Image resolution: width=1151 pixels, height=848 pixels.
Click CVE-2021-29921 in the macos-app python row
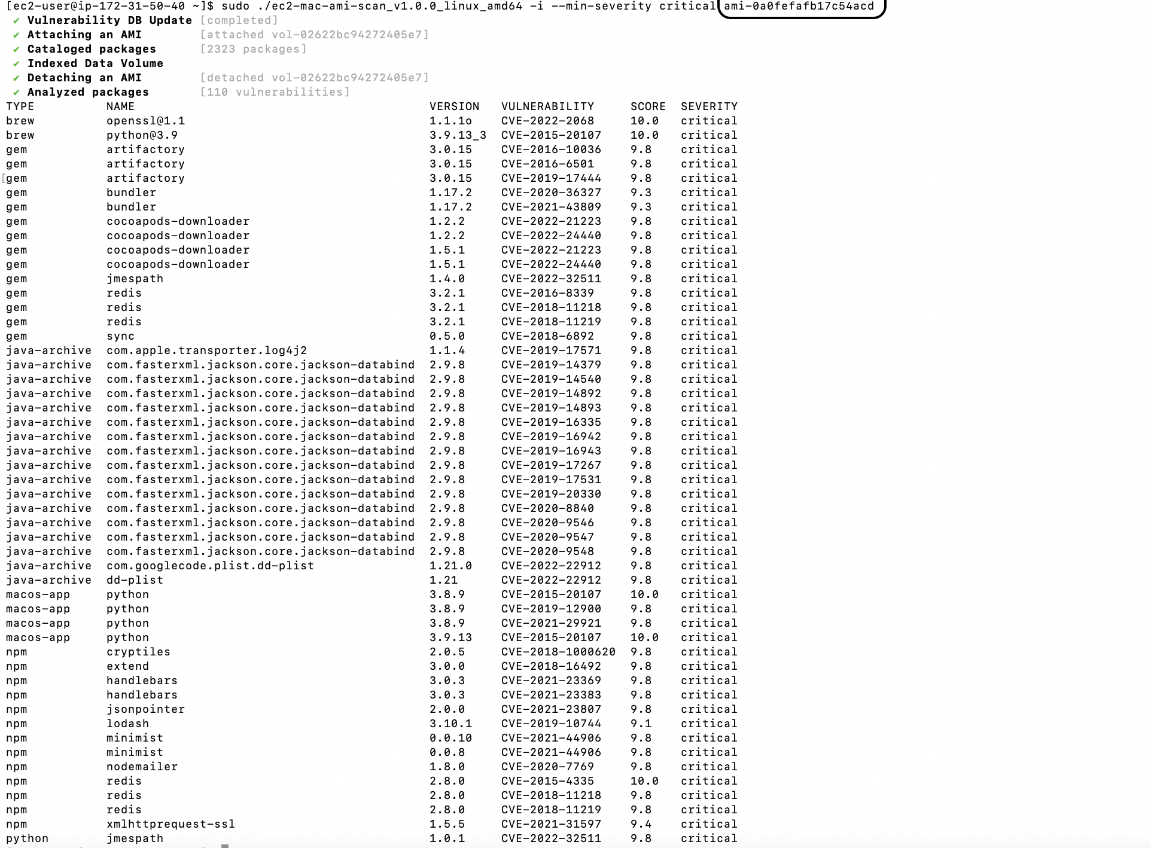(552, 623)
